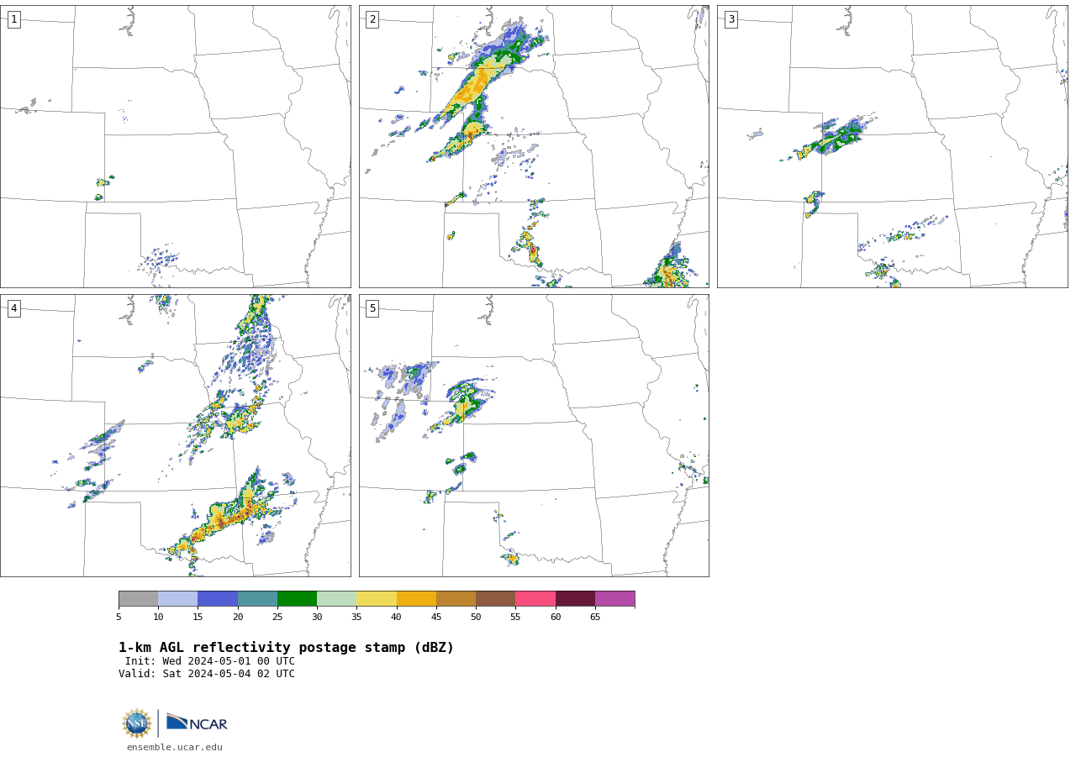This screenshot has width=1076, height=757.
Task: Click the pale green 30-35 dBZ swatch
Action: 336,598
